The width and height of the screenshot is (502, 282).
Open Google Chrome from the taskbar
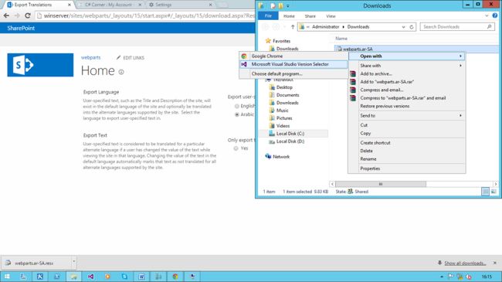pyautogui.click(x=175, y=277)
